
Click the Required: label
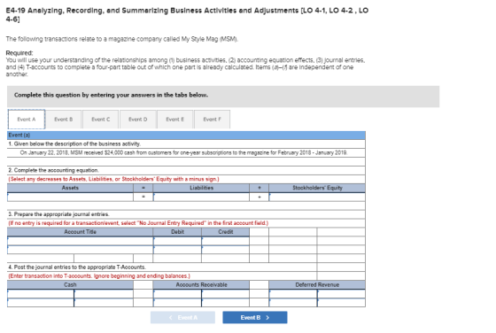[19, 53]
